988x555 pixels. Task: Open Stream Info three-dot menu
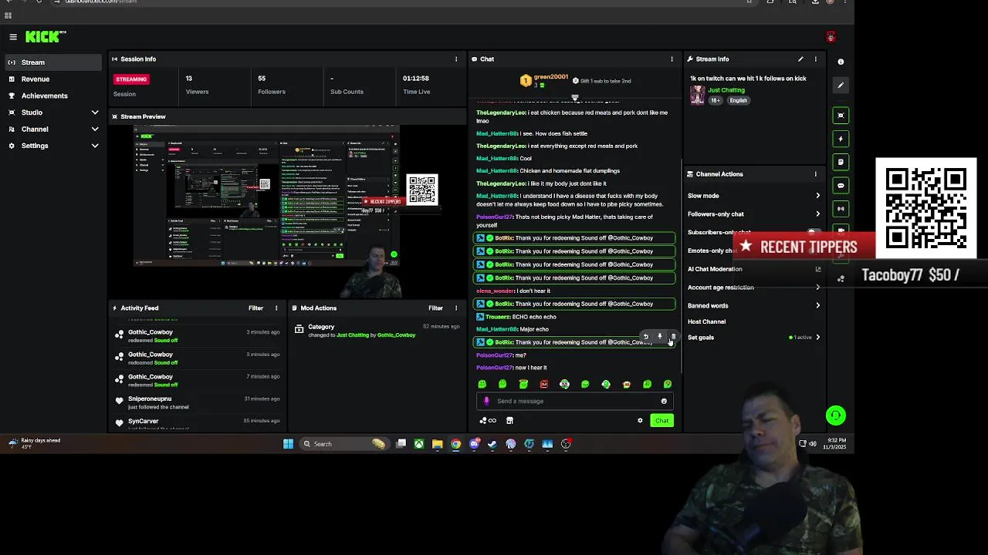coord(815,59)
